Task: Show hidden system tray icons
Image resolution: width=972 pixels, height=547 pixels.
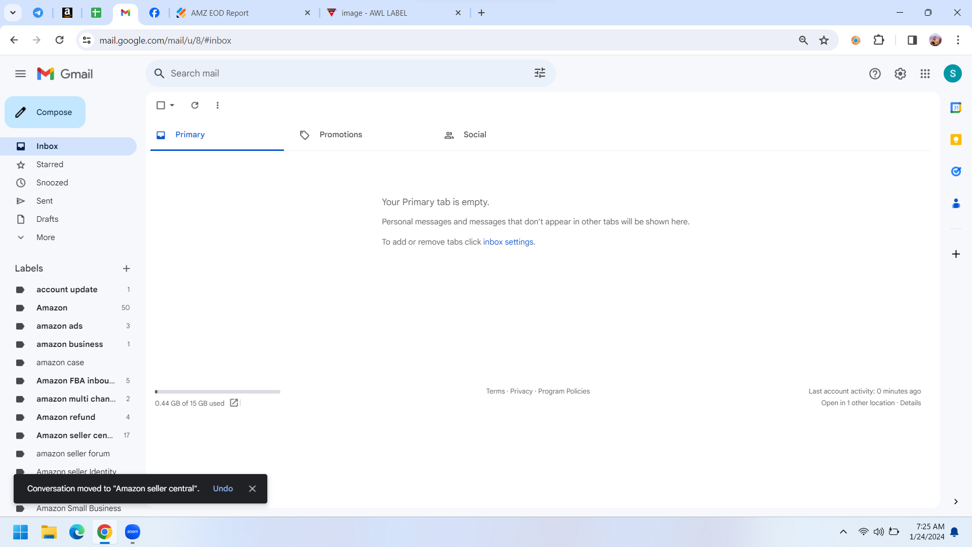Action: pos(843,532)
